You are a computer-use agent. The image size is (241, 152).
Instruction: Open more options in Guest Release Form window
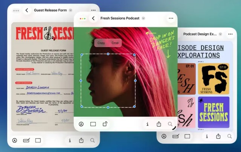[93, 10]
